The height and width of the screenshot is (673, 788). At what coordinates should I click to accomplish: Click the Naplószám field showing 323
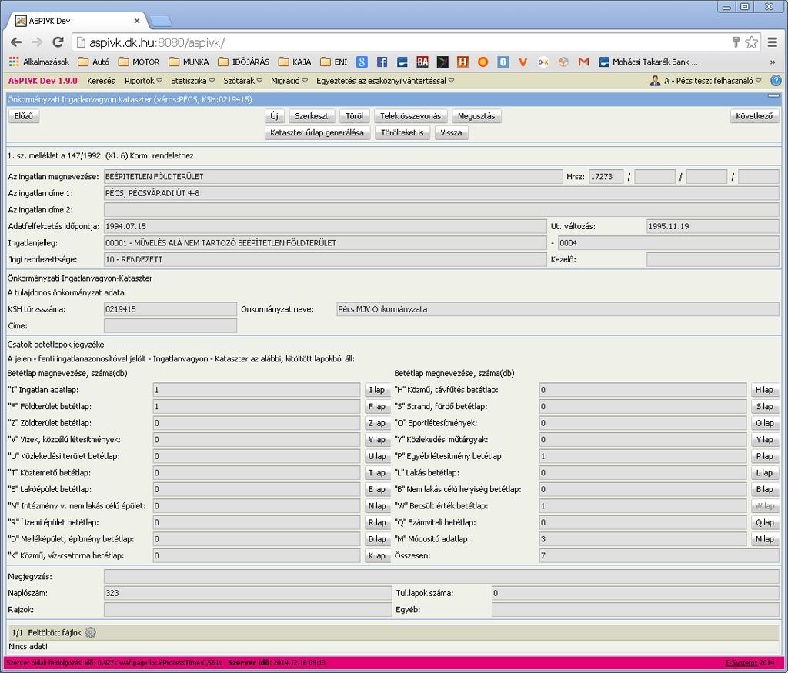click(247, 593)
